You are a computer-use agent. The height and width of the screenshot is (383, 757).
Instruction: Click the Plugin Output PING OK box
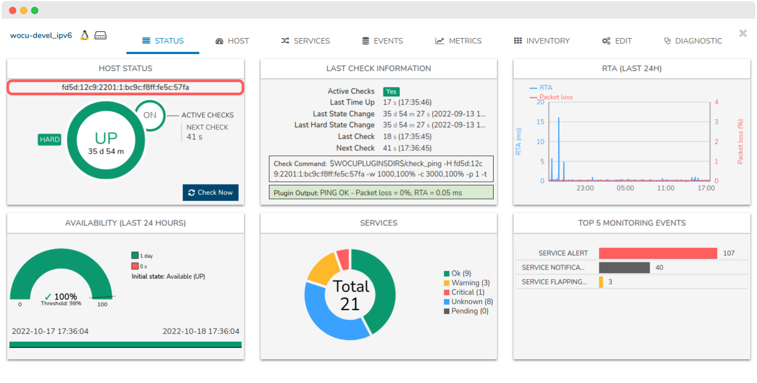tap(381, 192)
